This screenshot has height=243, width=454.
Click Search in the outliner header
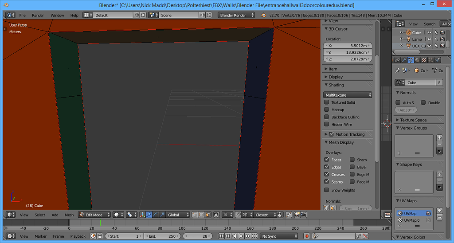point(429,24)
